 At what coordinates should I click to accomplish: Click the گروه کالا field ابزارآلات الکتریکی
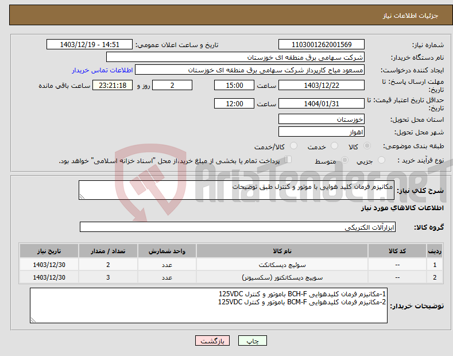(238, 227)
